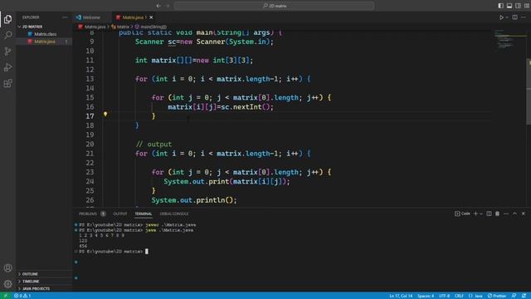Open the Extensions view
This screenshot has height=299, width=531.
click(7, 83)
